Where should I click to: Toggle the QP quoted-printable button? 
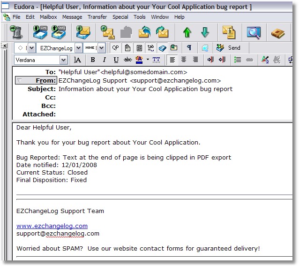115,48
